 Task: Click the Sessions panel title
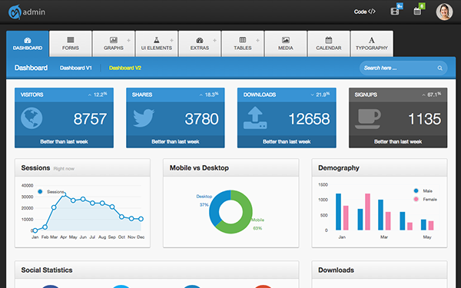(x=35, y=167)
